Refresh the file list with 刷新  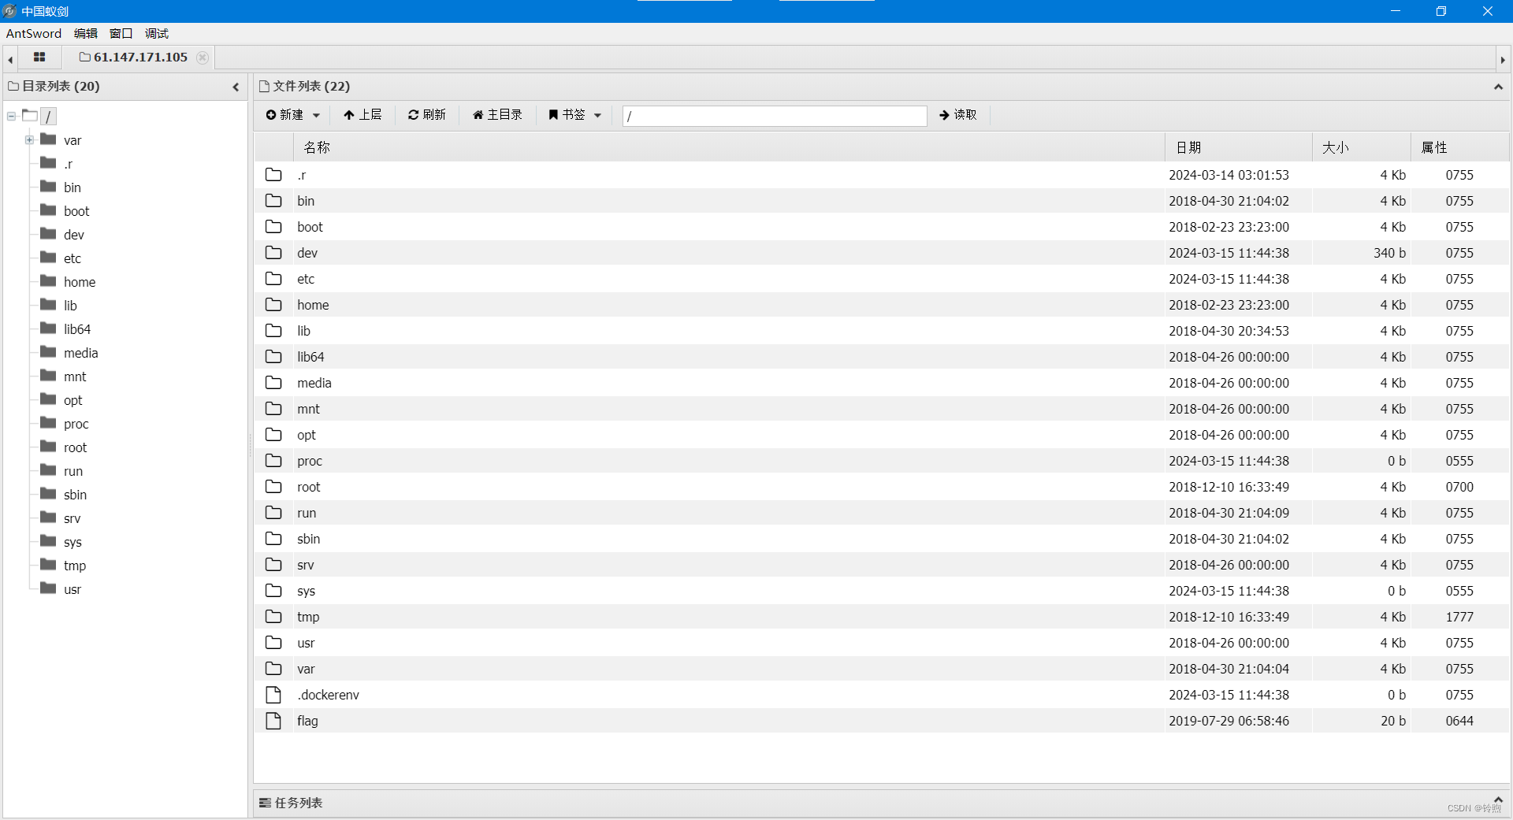coord(427,115)
